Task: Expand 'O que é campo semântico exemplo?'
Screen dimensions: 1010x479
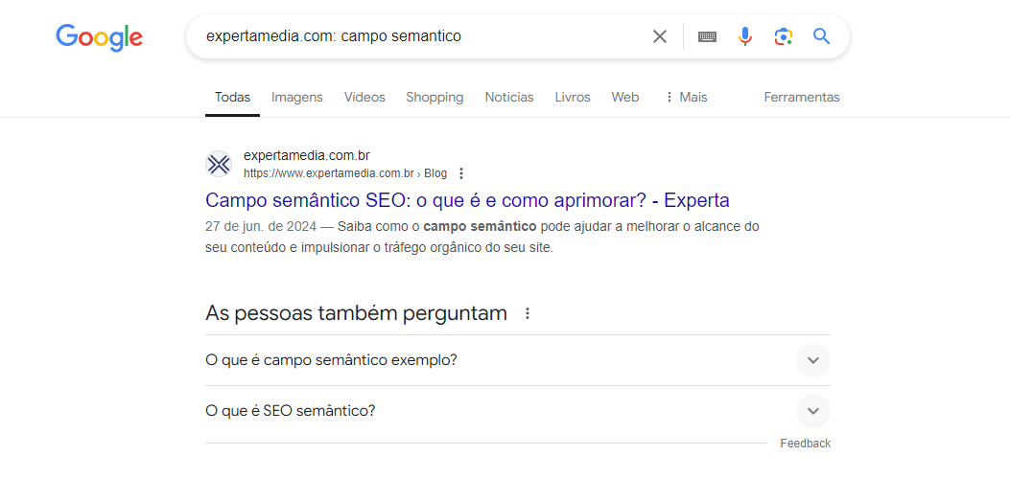Action: tap(517, 360)
